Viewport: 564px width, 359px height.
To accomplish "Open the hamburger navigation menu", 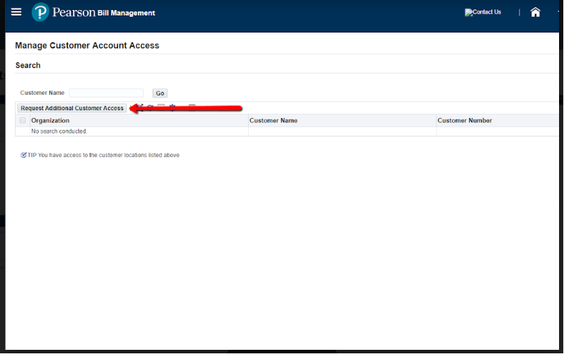I will (16, 12).
